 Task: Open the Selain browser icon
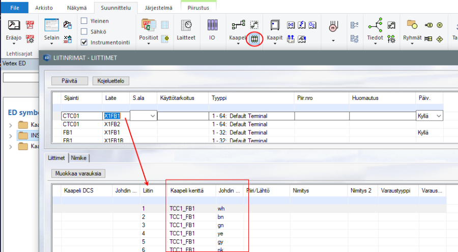[51, 25]
